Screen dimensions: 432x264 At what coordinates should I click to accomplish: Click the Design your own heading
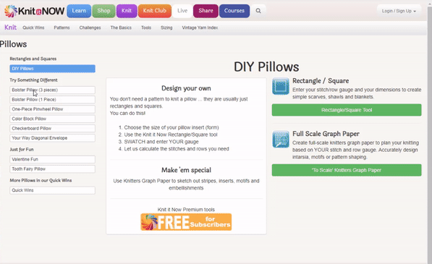click(x=186, y=88)
